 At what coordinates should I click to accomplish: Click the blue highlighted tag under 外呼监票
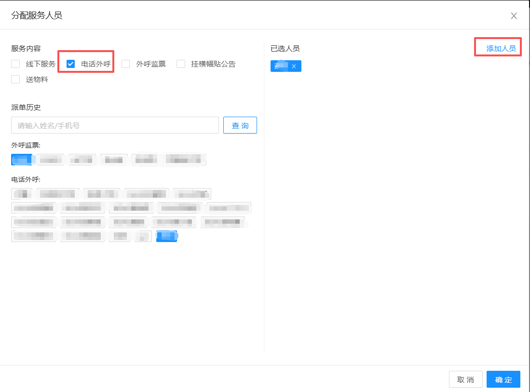point(22,160)
